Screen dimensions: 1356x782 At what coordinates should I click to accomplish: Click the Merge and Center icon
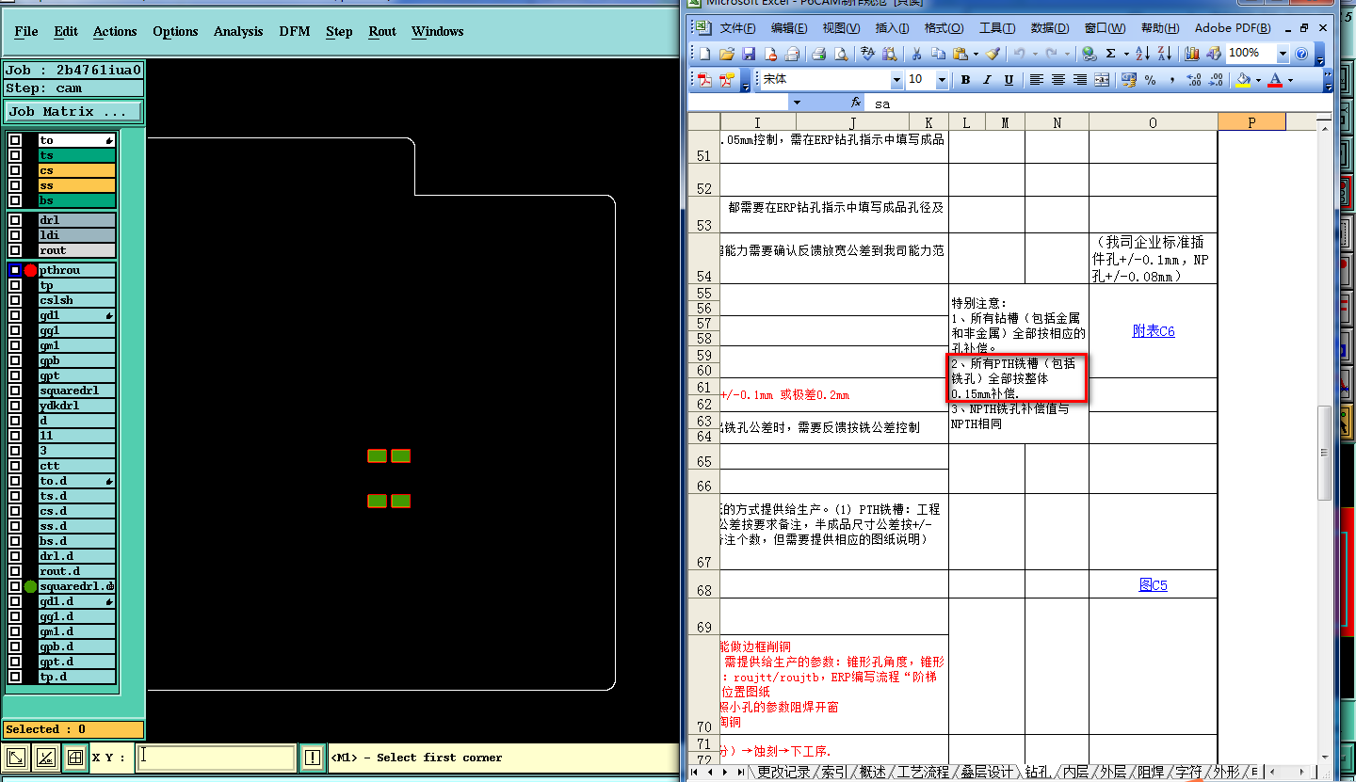(x=1101, y=80)
